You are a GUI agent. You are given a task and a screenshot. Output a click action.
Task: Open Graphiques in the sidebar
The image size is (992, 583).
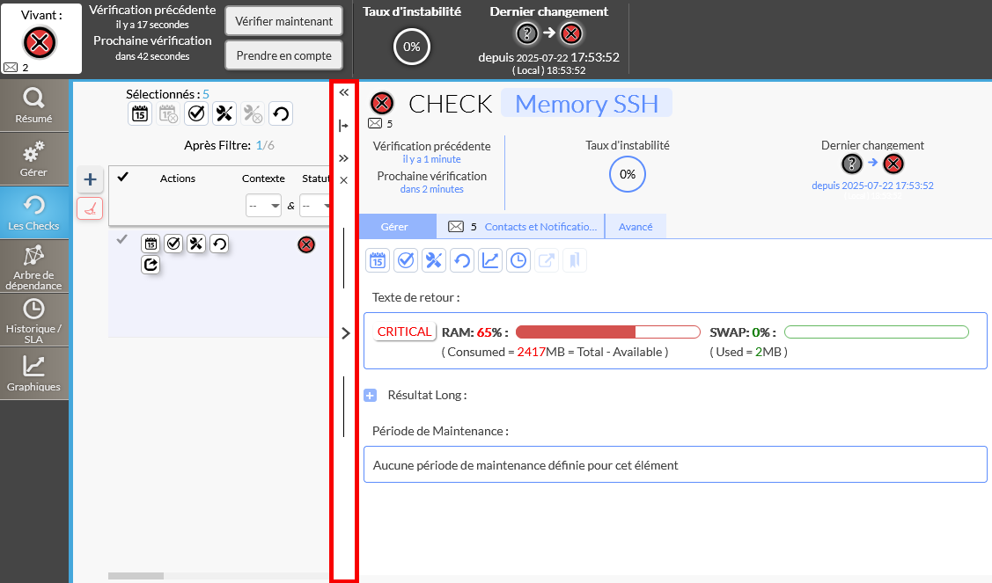click(x=33, y=373)
